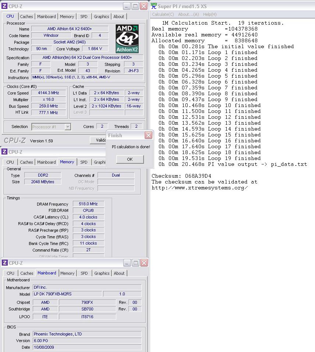Click the Super PI title bar icon
This screenshot has height=352, width=315.
(x=154, y=6)
